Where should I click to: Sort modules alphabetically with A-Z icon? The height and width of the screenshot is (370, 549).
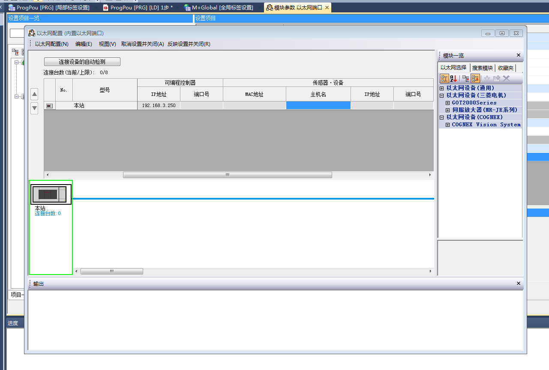point(453,78)
